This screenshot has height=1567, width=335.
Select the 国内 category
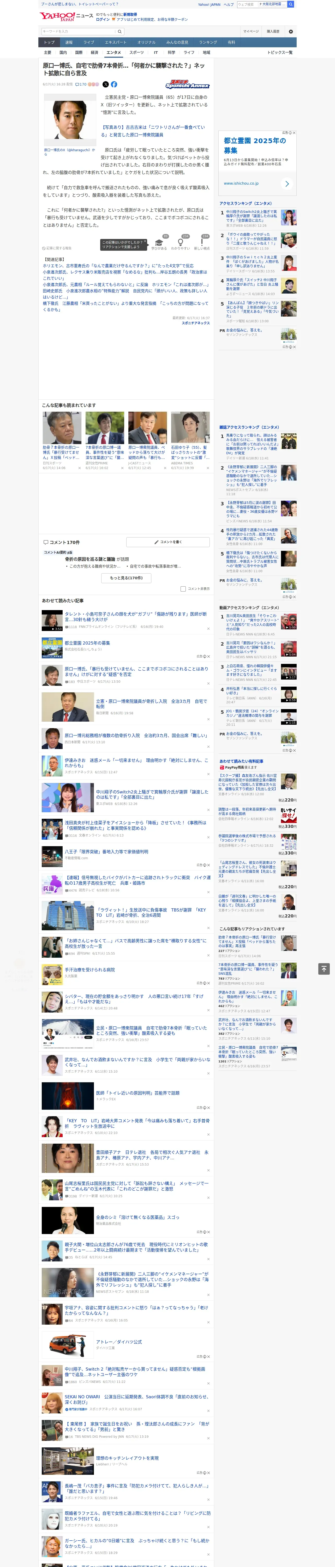pos(63,52)
